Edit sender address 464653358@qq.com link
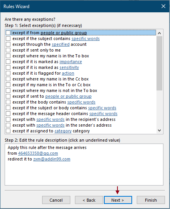 [x=38, y=153]
